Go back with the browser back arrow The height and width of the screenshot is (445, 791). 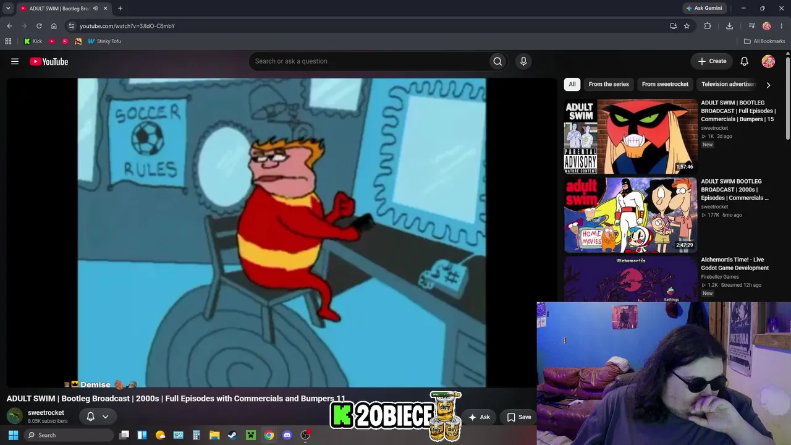coord(9,26)
